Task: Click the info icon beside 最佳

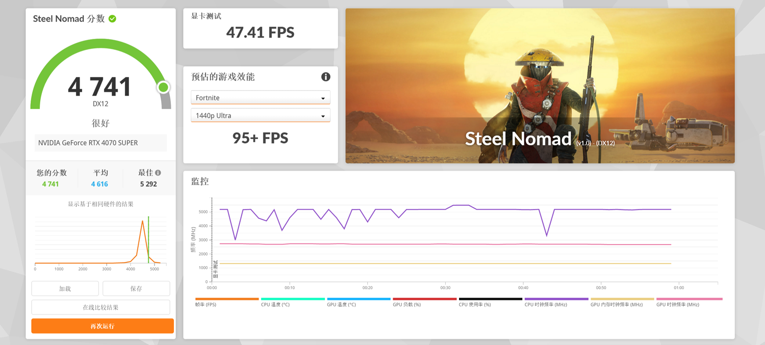Action: coord(158,173)
